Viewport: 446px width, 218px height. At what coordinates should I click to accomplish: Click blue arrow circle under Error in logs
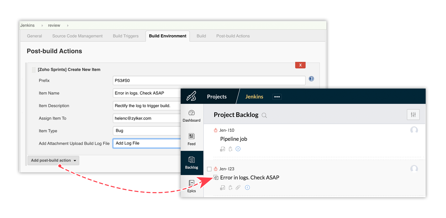coord(247,187)
